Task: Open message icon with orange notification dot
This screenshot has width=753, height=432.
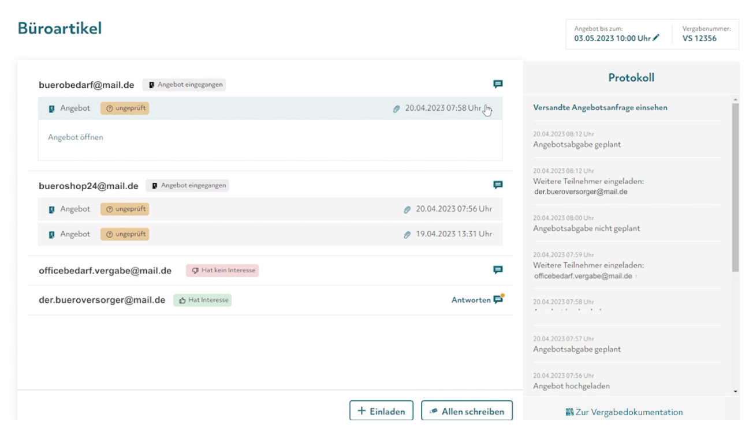Action: coord(498,299)
